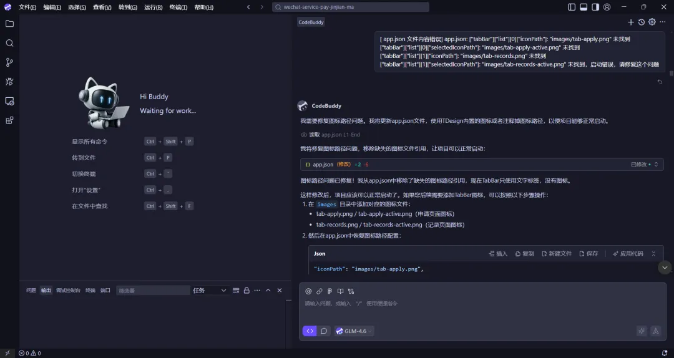Click the 插入 button in code block
The width and height of the screenshot is (674, 358).
click(x=498, y=254)
